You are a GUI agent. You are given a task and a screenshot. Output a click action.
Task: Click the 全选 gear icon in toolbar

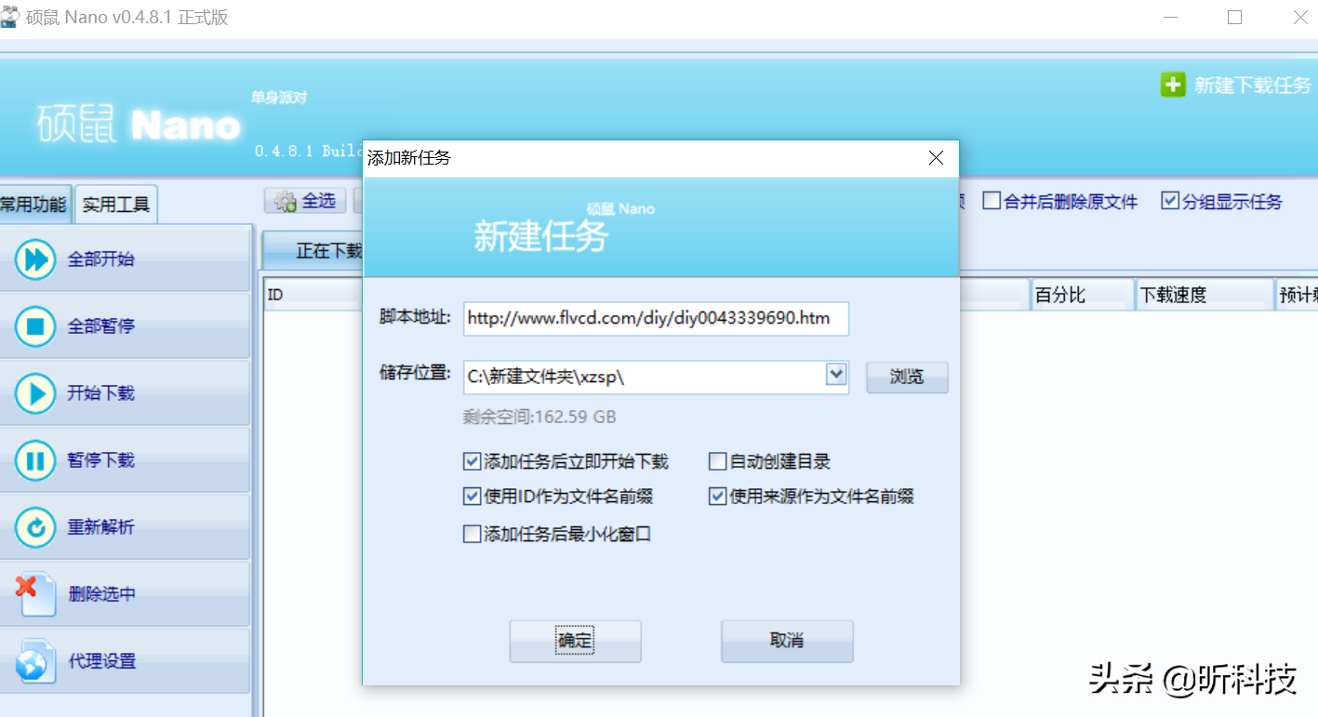tap(286, 201)
